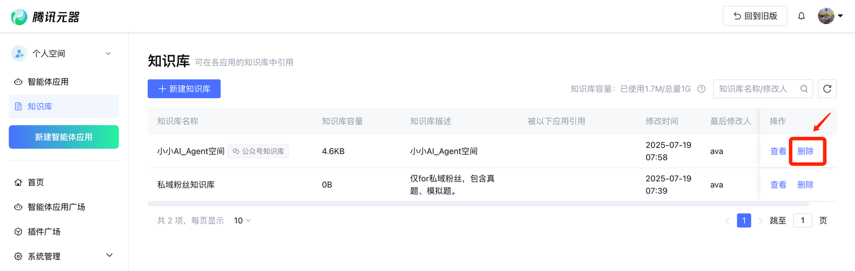Expand the 个人空间 workspace dropdown

tap(108, 53)
